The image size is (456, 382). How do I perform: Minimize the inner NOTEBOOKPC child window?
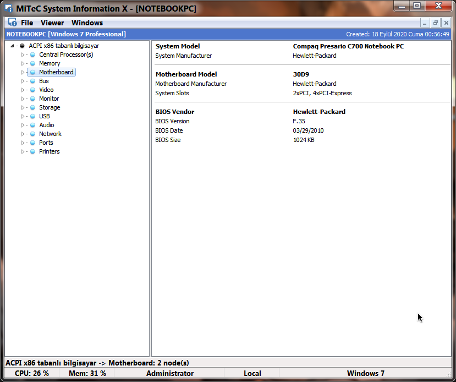425,23
